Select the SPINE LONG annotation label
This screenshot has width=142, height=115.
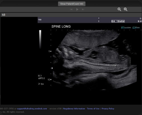pyautogui.click(x=61, y=27)
